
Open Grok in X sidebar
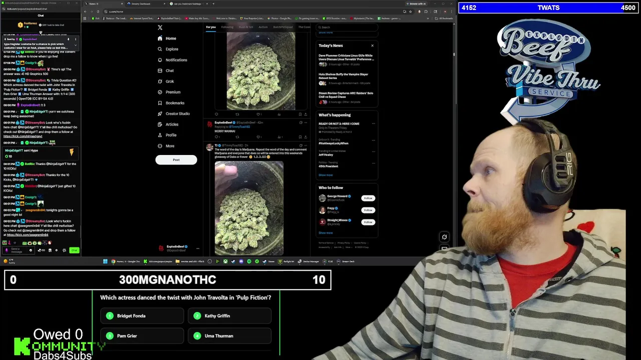pos(166,81)
